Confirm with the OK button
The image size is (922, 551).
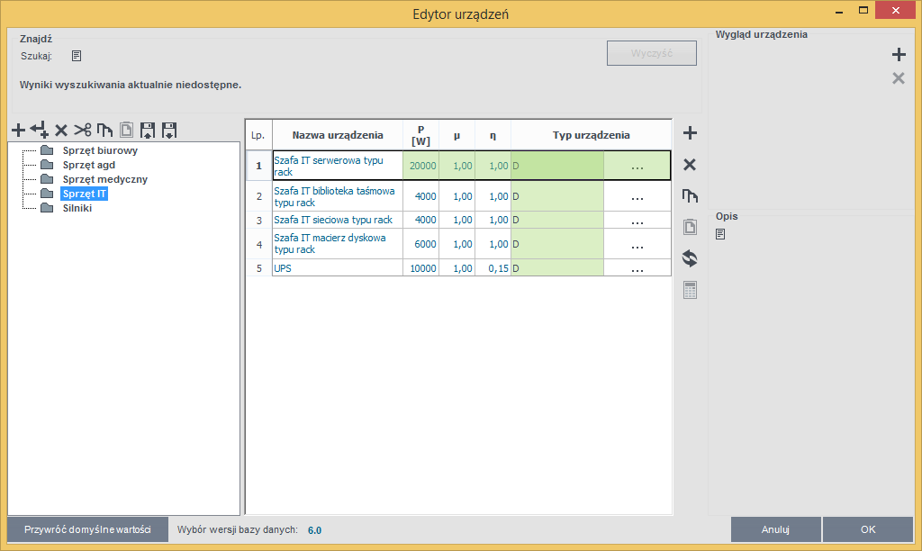click(x=868, y=529)
